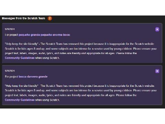
Task: Click the date on the second message
Action: point(10,71)
